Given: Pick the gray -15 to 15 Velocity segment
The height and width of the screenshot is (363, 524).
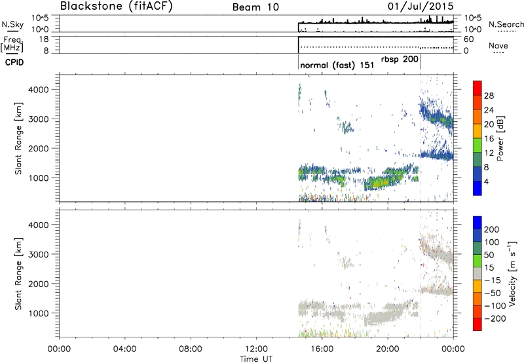Looking at the screenshot, I should tap(477, 273).
